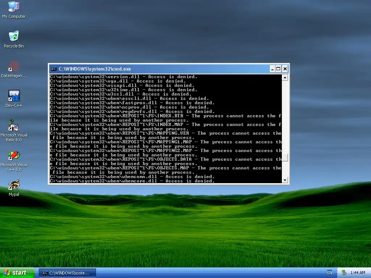Click the console scrollbar down arrow
Screen dimensions: 371x278
click(285, 180)
